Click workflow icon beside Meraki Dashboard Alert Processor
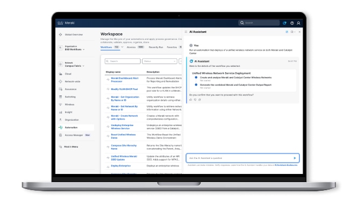Screen dimensions: 358x202 click(108, 80)
